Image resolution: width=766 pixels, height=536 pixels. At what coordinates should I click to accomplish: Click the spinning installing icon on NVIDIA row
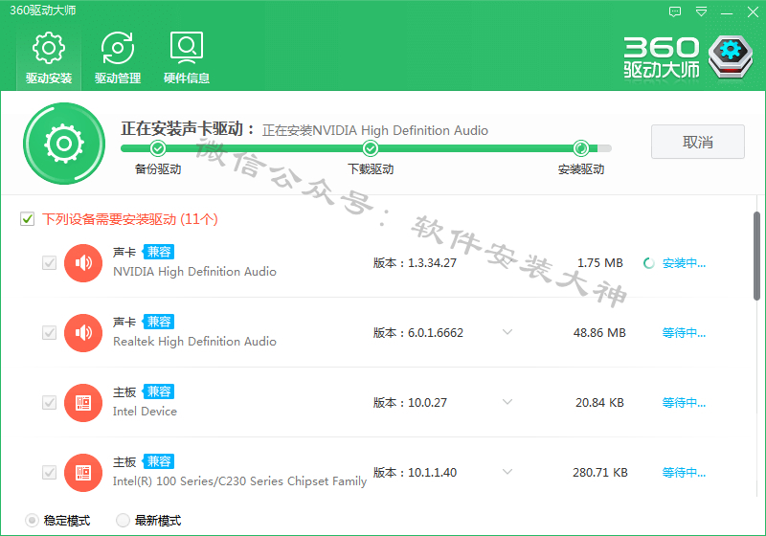[x=649, y=263]
